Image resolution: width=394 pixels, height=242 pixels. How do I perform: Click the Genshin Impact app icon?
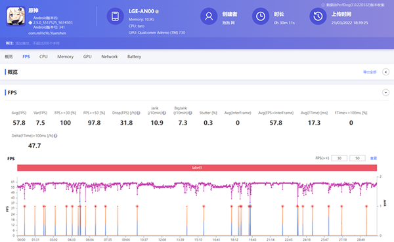16,16
